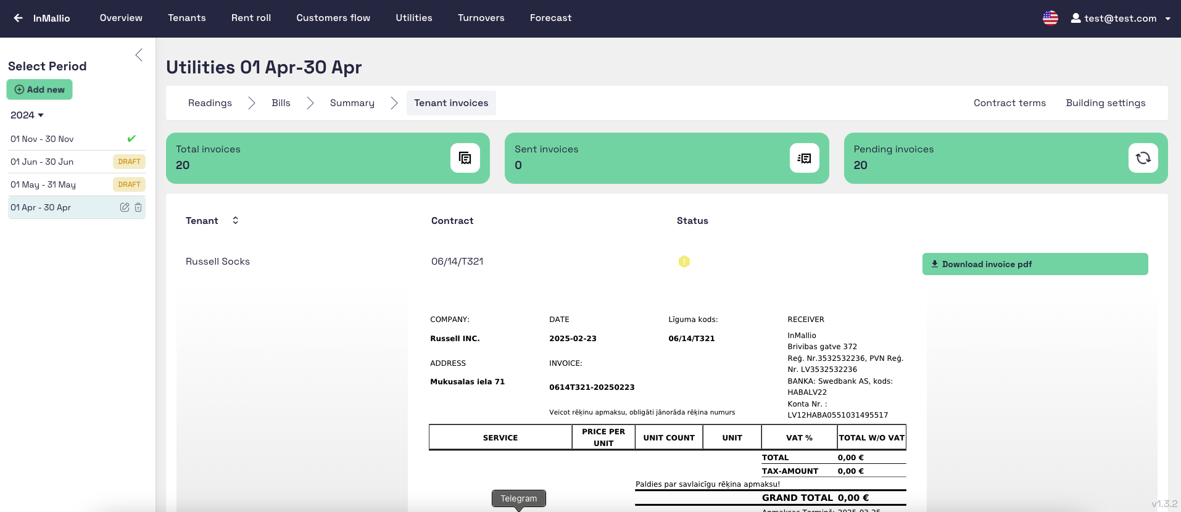Switch to the Summary step
Image resolution: width=1181 pixels, height=512 pixels.
[352, 103]
